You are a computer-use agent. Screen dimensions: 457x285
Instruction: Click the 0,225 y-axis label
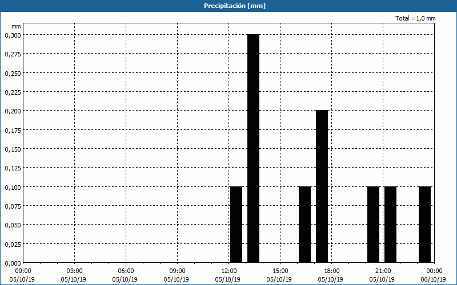click(x=13, y=92)
